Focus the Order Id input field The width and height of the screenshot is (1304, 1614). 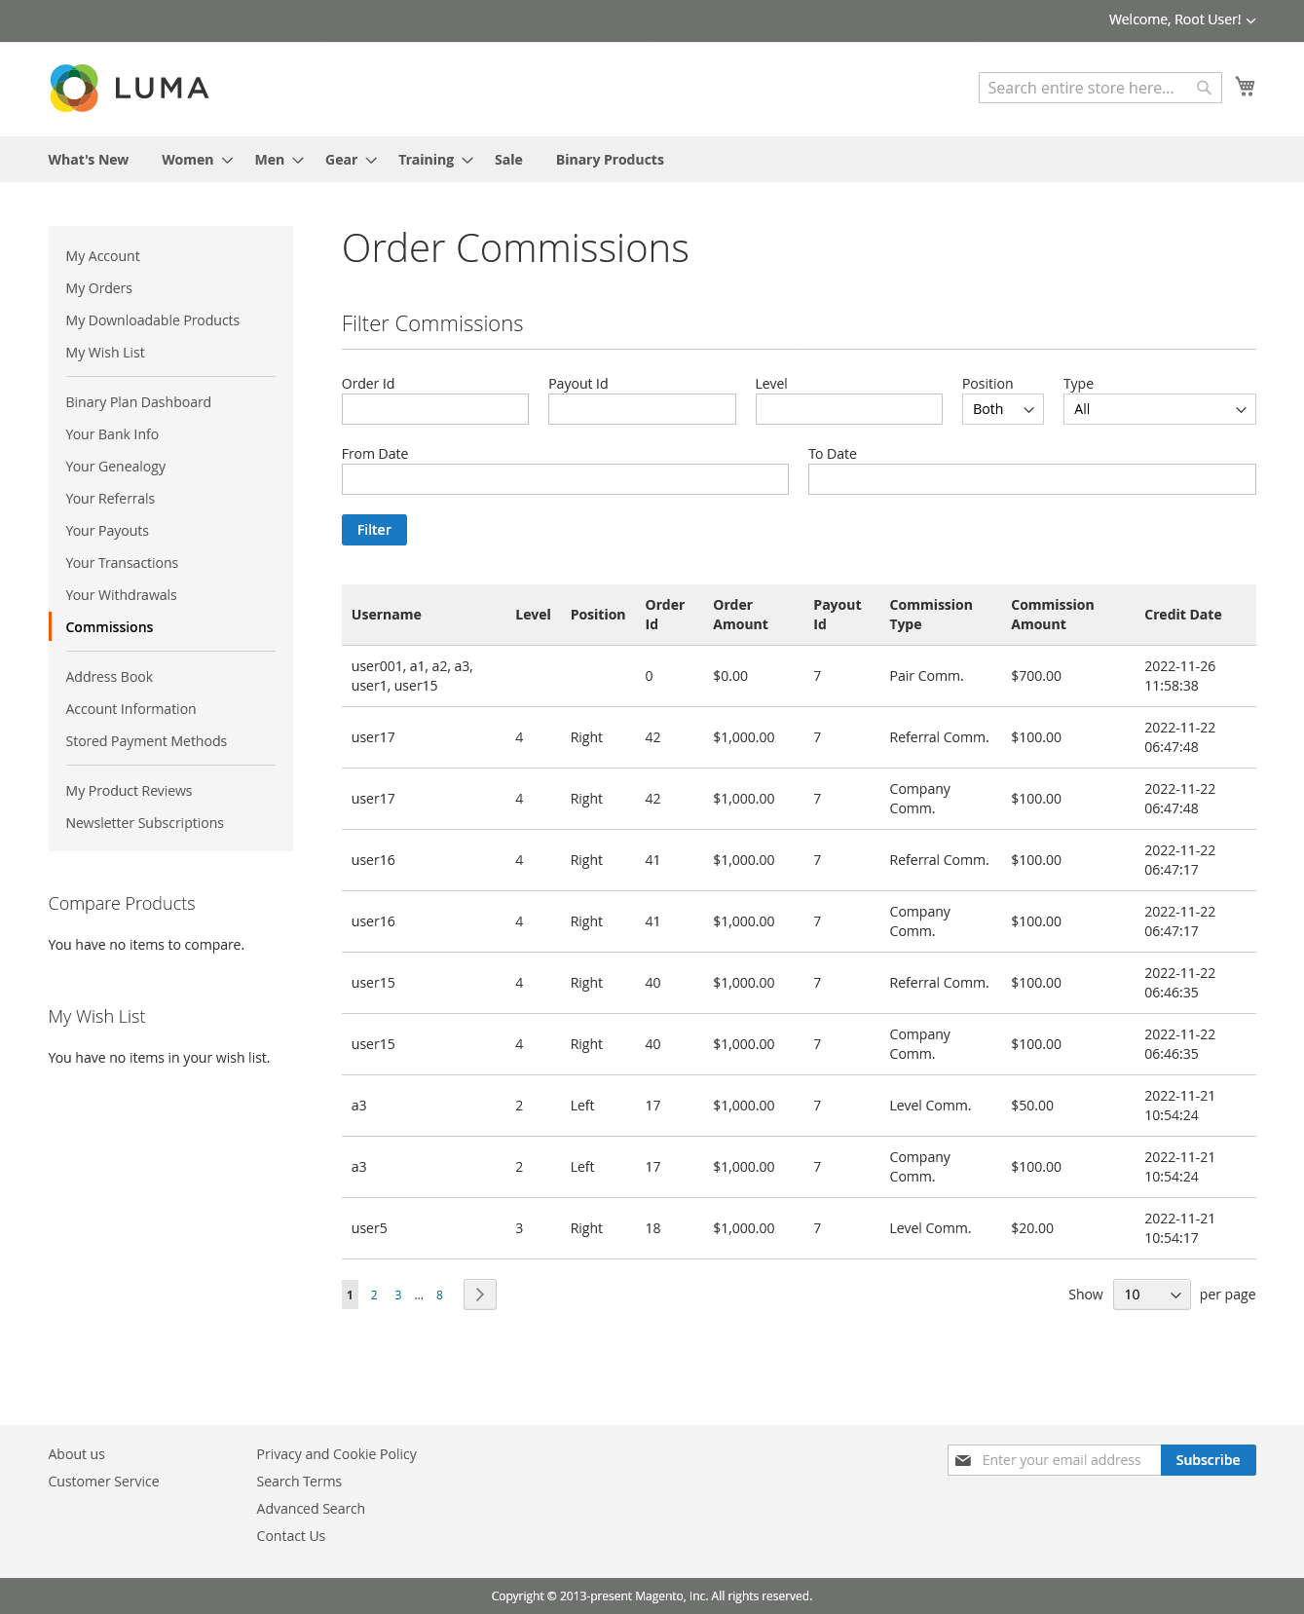pyautogui.click(x=434, y=409)
